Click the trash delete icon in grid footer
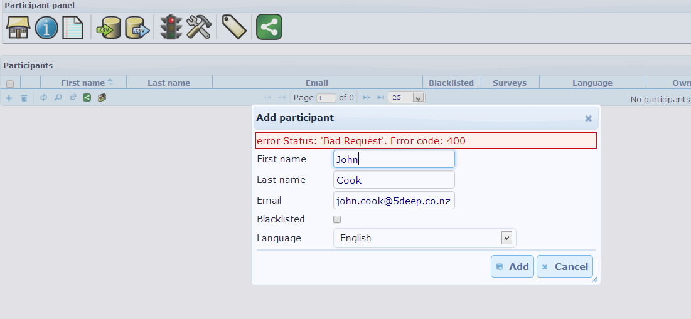The width and height of the screenshot is (691, 319). 24,98
